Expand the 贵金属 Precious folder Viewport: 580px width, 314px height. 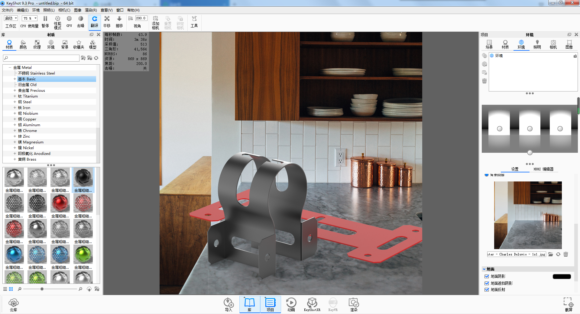click(15, 91)
